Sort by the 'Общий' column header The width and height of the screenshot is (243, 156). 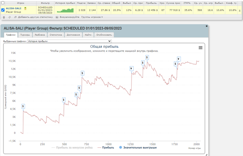click(x=116, y=3)
